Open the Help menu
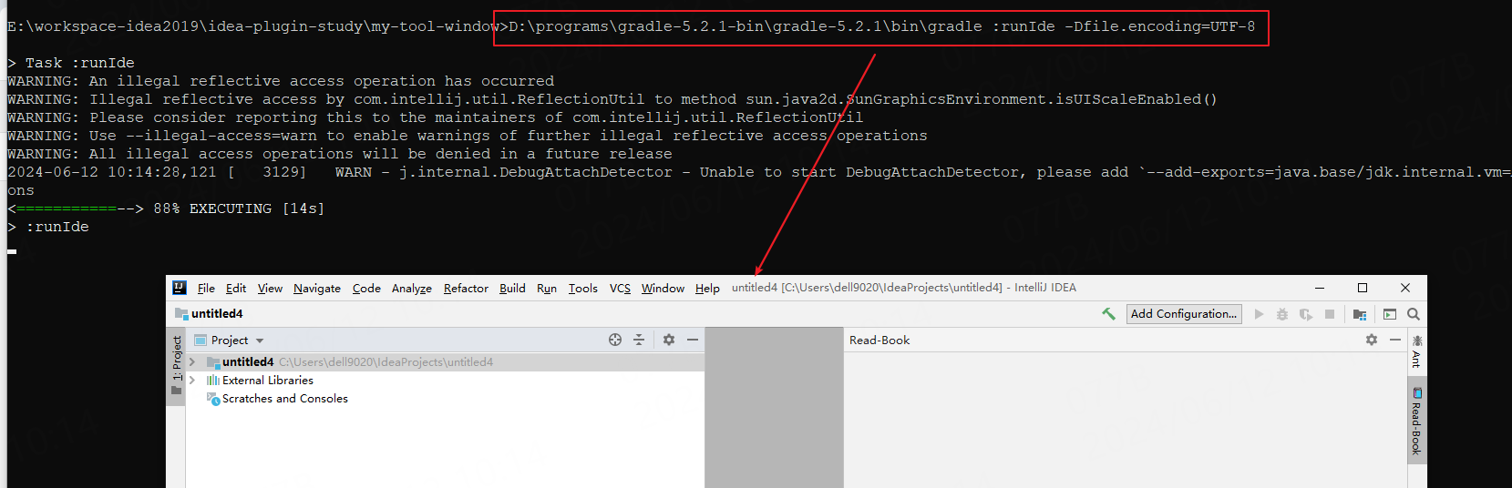 click(x=707, y=289)
